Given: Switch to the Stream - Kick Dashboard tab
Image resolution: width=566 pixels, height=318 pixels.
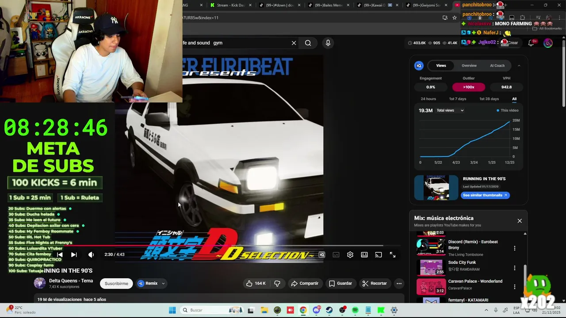Looking at the screenshot, I should click(230, 5).
